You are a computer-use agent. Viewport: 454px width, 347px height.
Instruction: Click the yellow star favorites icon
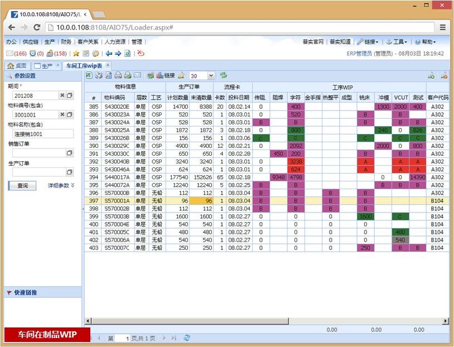point(76,54)
